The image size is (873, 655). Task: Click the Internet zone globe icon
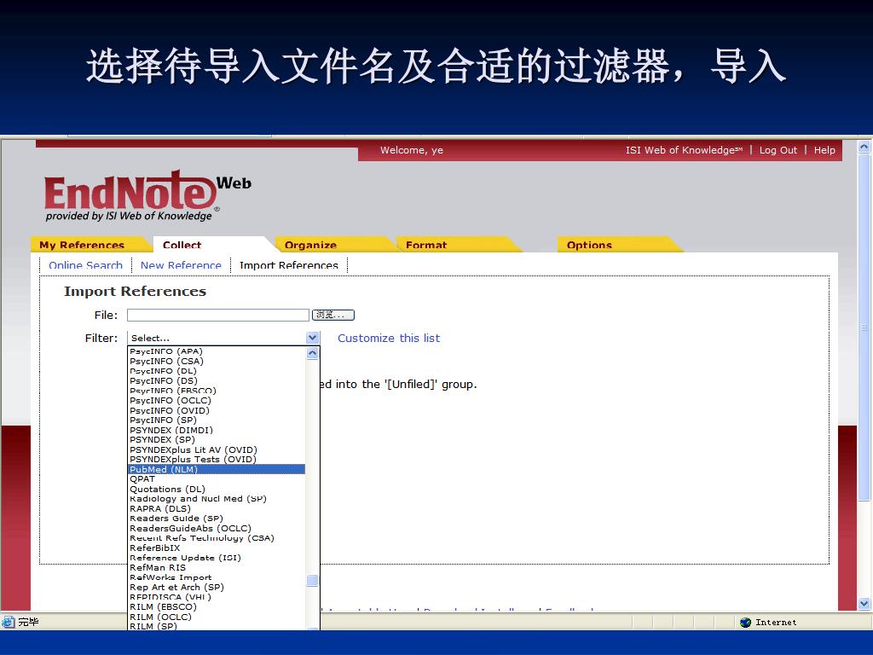(745, 622)
